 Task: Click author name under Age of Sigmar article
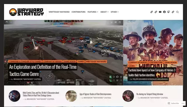point(97,98)
